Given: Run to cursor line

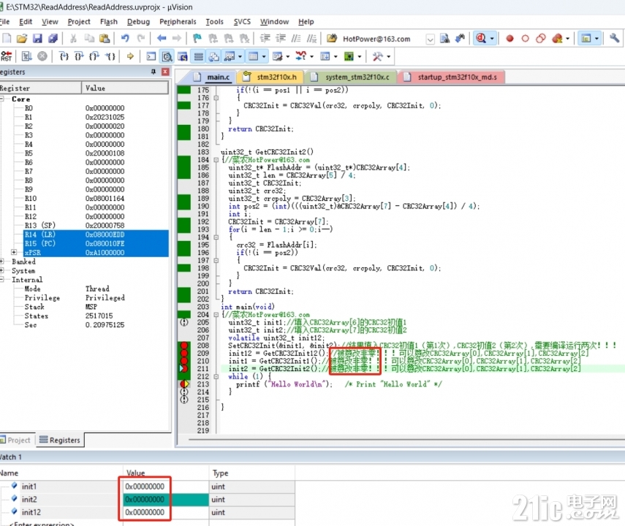Looking at the screenshot, I should tap(110, 56).
